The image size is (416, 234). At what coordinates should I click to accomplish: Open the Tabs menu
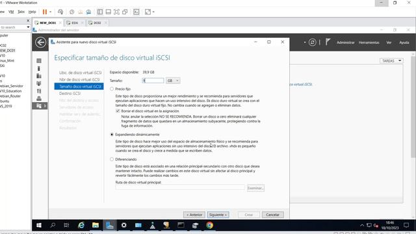tap(21, 12)
